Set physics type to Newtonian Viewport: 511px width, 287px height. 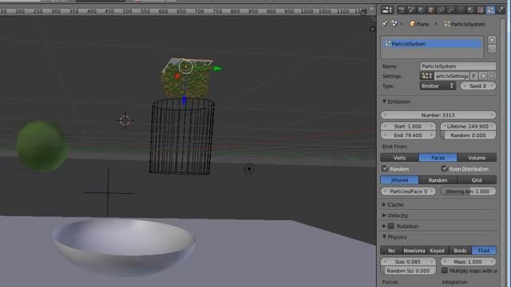414,250
